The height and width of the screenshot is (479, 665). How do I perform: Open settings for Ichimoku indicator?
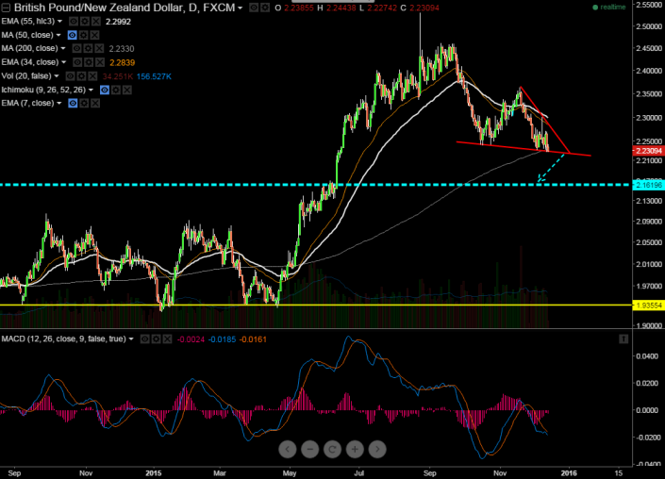click(115, 90)
